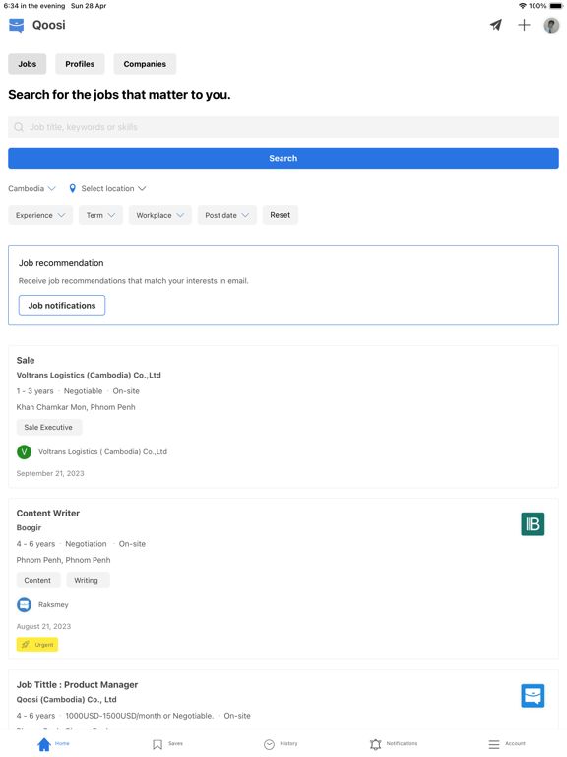The image size is (567, 757).
Task: Tap the Notifications label in bottom bar
Action: (402, 743)
